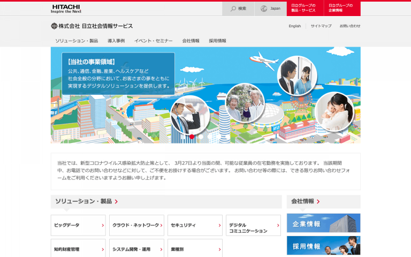Click the 当社の事業領域 banner text box

point(118,74)
